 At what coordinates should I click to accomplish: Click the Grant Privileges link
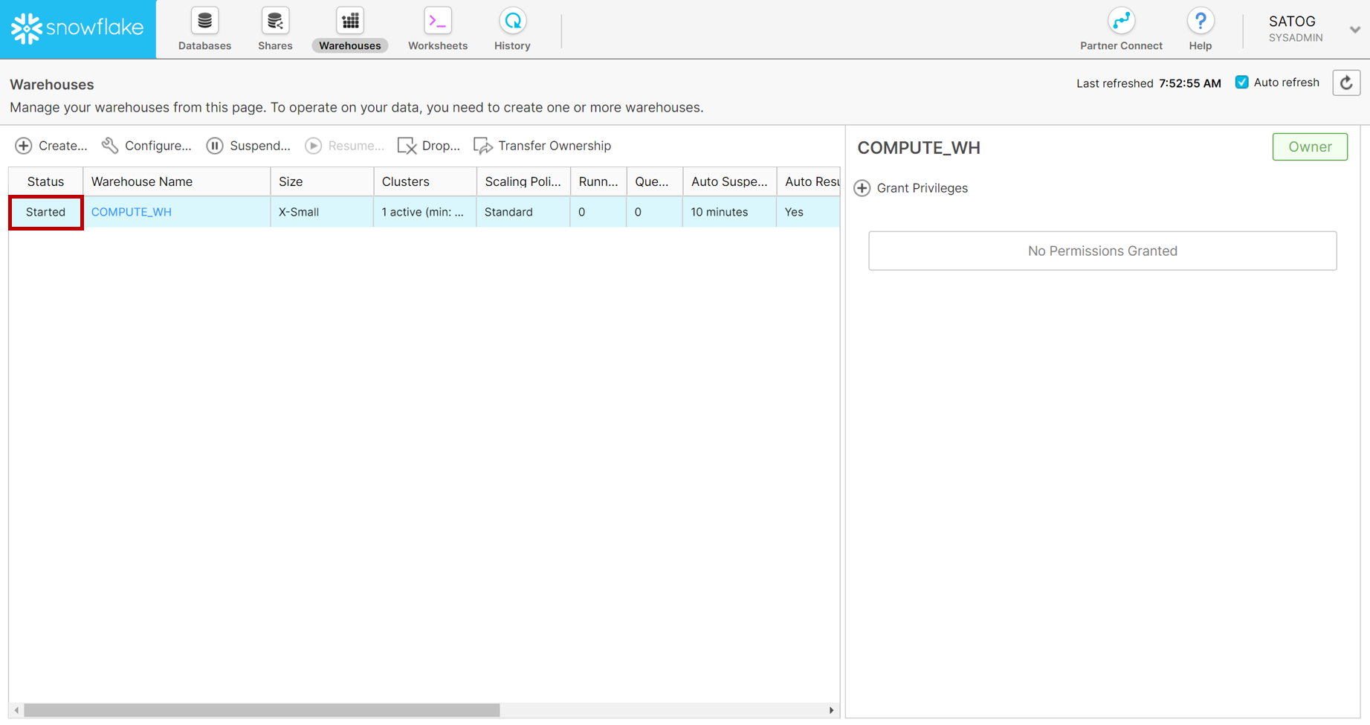coord(922,188)
